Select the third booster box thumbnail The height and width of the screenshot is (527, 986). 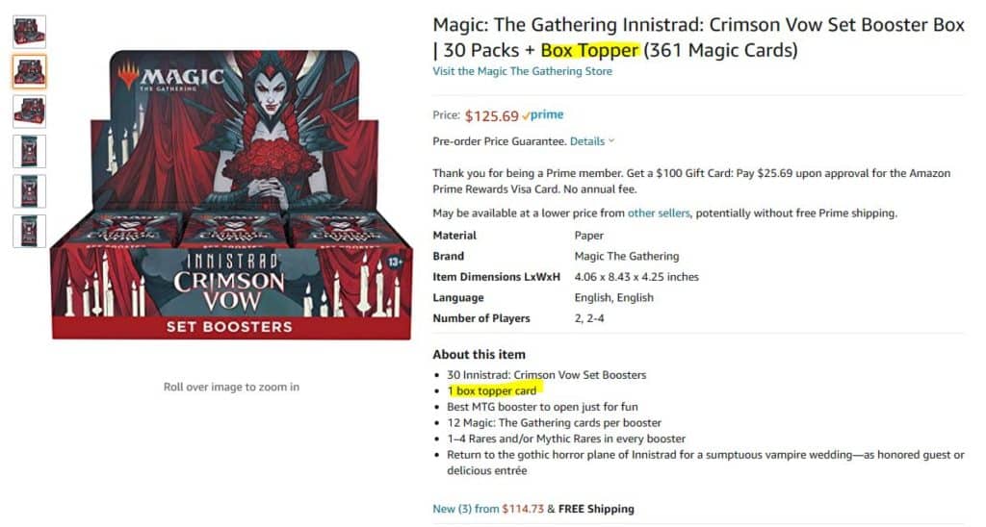coord(29,112)
